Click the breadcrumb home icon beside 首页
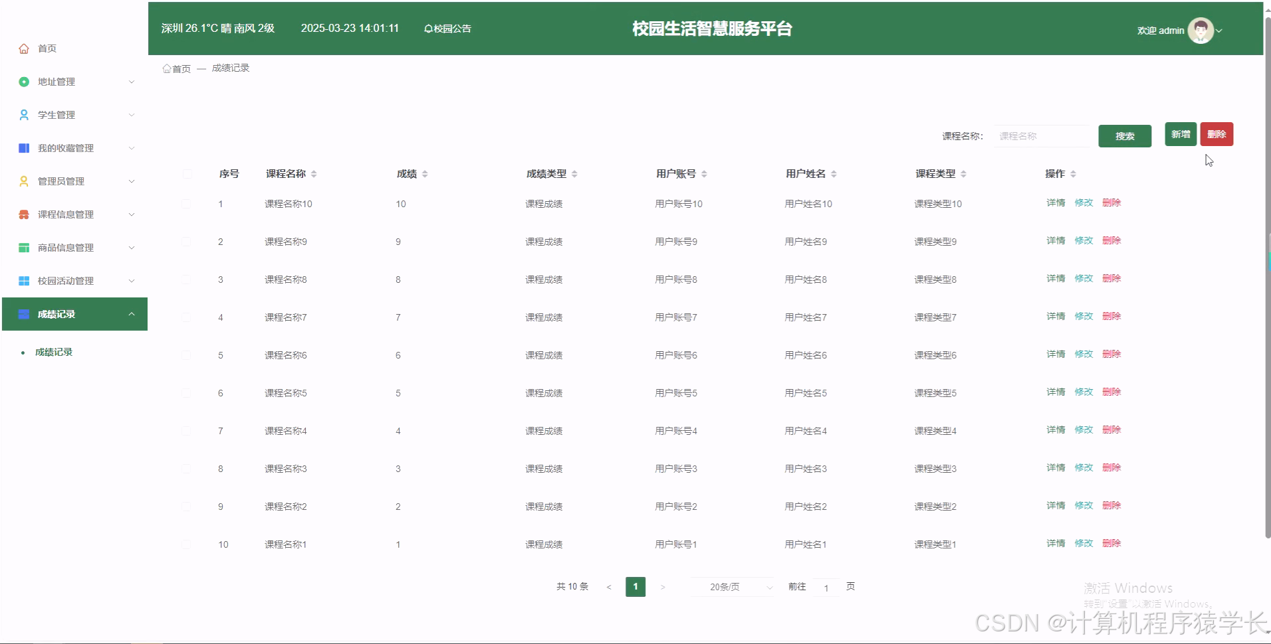The height and width of the screenshot is (644, 1271). point(167,68)
